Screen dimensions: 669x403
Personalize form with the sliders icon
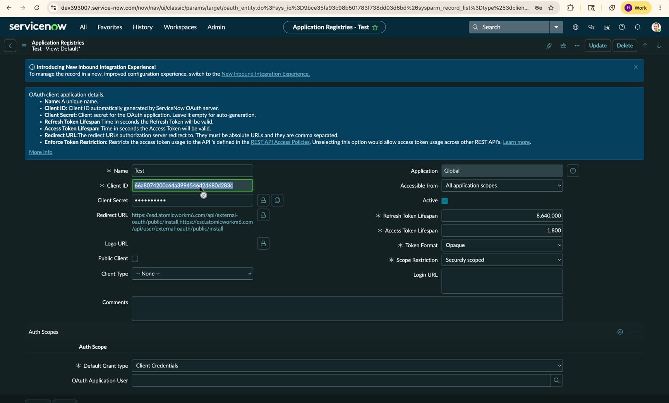coord(563,46)
